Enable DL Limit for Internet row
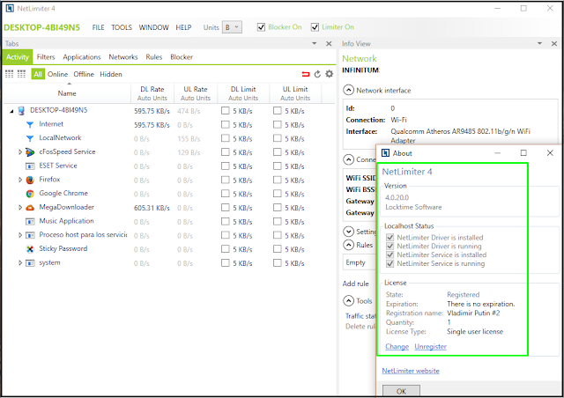Image resolution: width=564 pixels, height=398 pixels. click(226, 124)
